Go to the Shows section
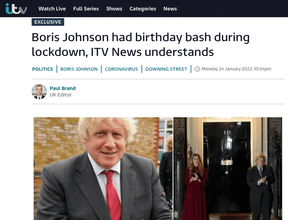 [x=114, y=9]
